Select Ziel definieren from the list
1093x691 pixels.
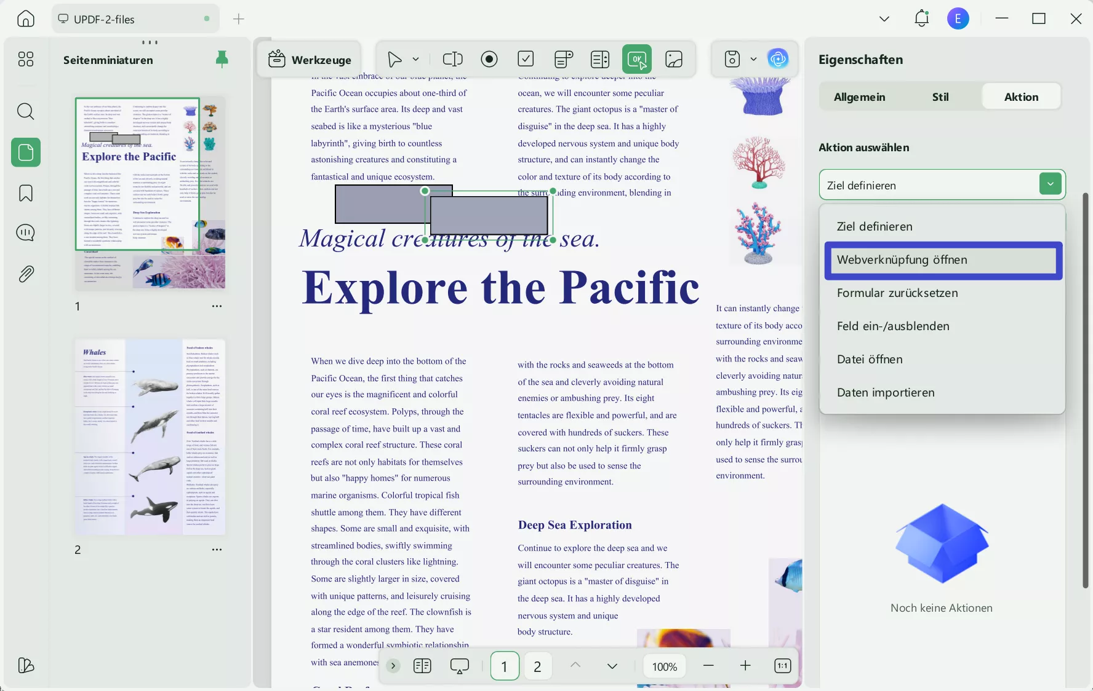(x=943, y=226)
